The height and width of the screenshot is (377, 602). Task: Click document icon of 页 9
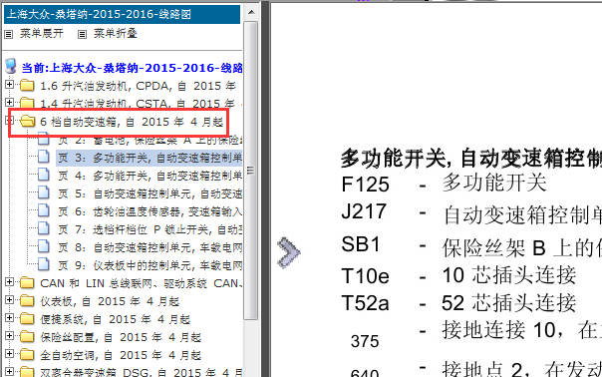[44, 264]
